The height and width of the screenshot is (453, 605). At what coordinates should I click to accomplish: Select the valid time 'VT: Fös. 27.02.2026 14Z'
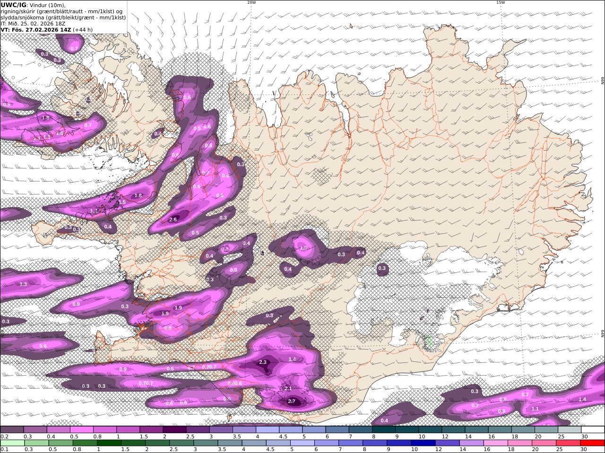35,30
